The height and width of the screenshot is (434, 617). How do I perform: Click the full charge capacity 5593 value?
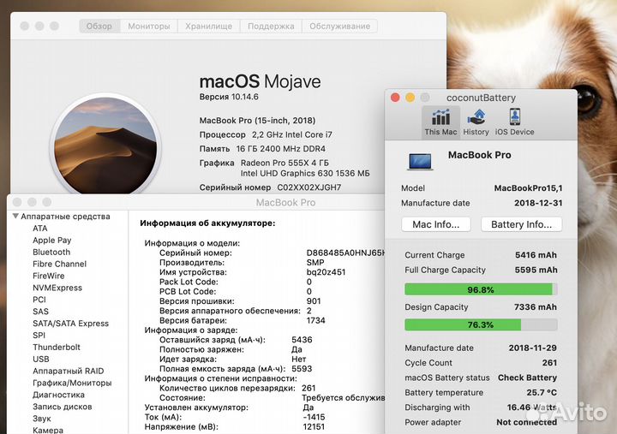coord(302,369)
